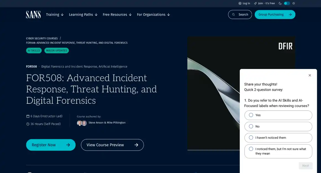Click the SANS logo
The width and height of the screenshot is (321, 173).
33,15
